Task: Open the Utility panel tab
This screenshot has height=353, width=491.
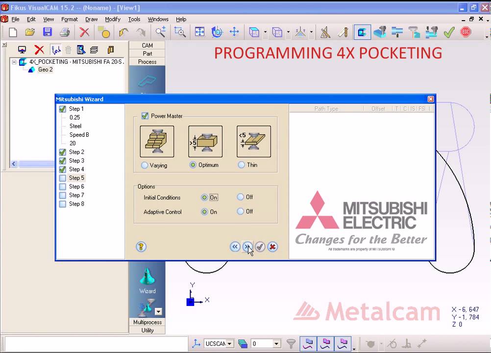Action: (x=147, y=330)
